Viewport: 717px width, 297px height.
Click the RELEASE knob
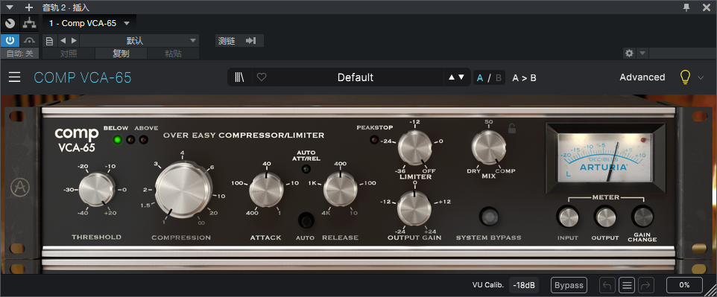coord(340,189)
